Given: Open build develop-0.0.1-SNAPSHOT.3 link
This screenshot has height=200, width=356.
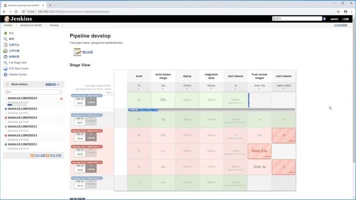Looking at the screenshot, I should [22, 126].
